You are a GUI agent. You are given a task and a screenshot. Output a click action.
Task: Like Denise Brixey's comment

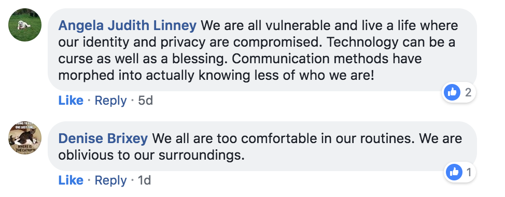coord(71,180)
